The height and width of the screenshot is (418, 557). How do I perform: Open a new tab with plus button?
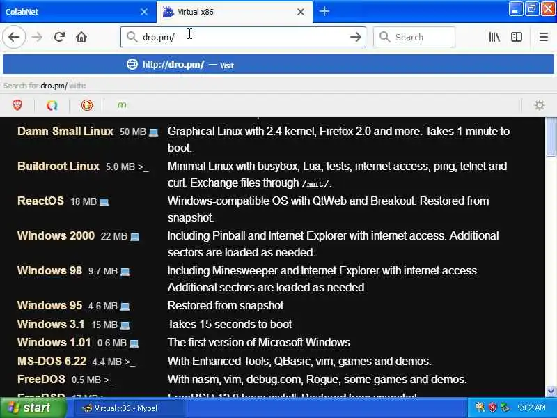point(324,12)
